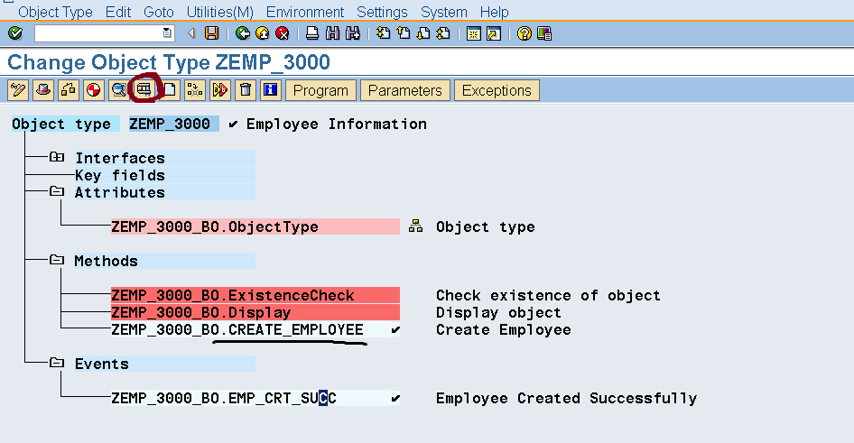Click the green Enter checkmark icon
854x443 pixels.
(x=14, y=33)
